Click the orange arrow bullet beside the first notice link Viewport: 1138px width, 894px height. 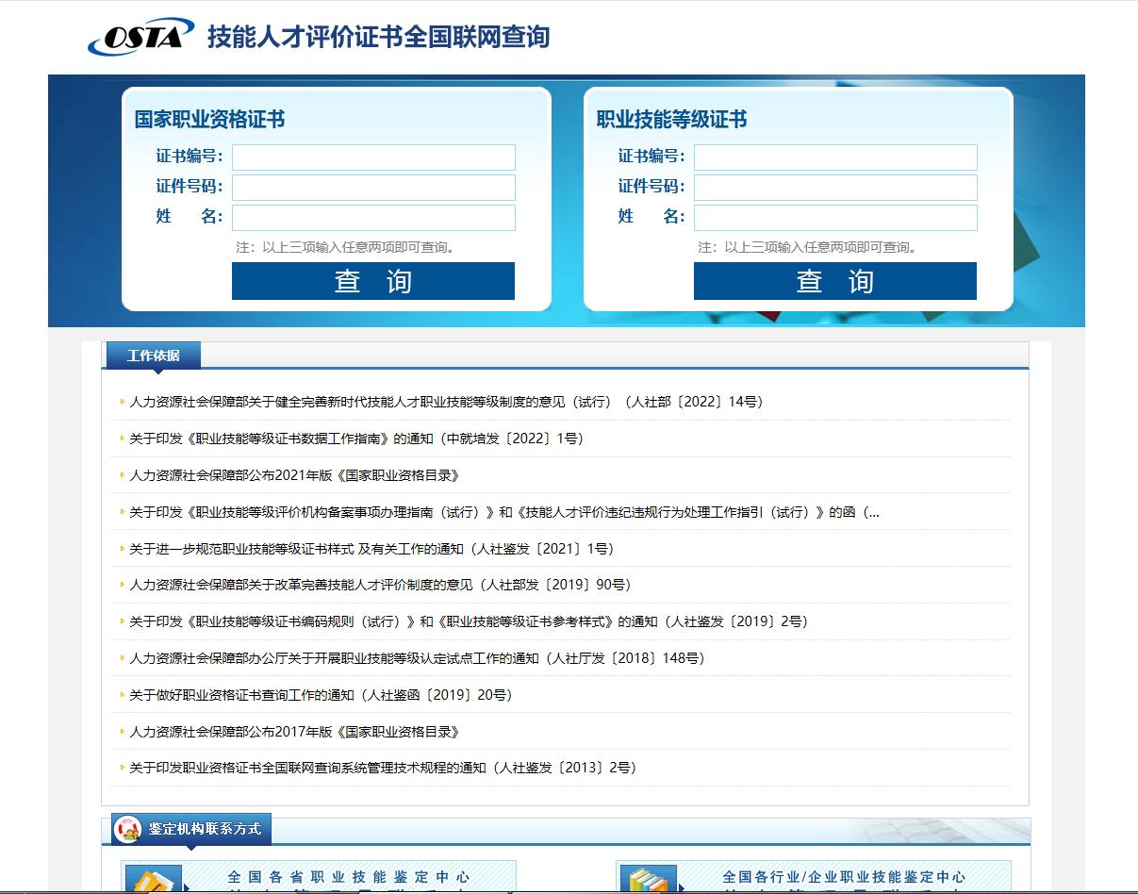(121, 401)
